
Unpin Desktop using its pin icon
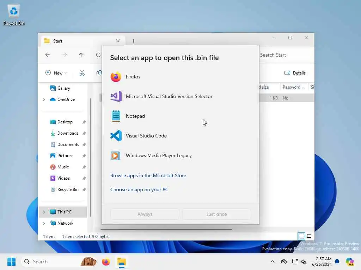[x=84, y=122]
